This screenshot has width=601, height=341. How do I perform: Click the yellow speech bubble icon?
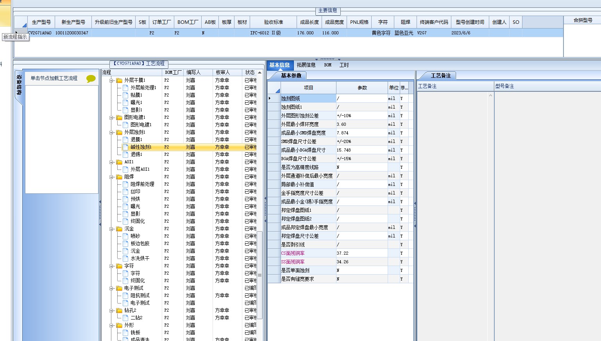pyautogui.click(x=91, y=79)
